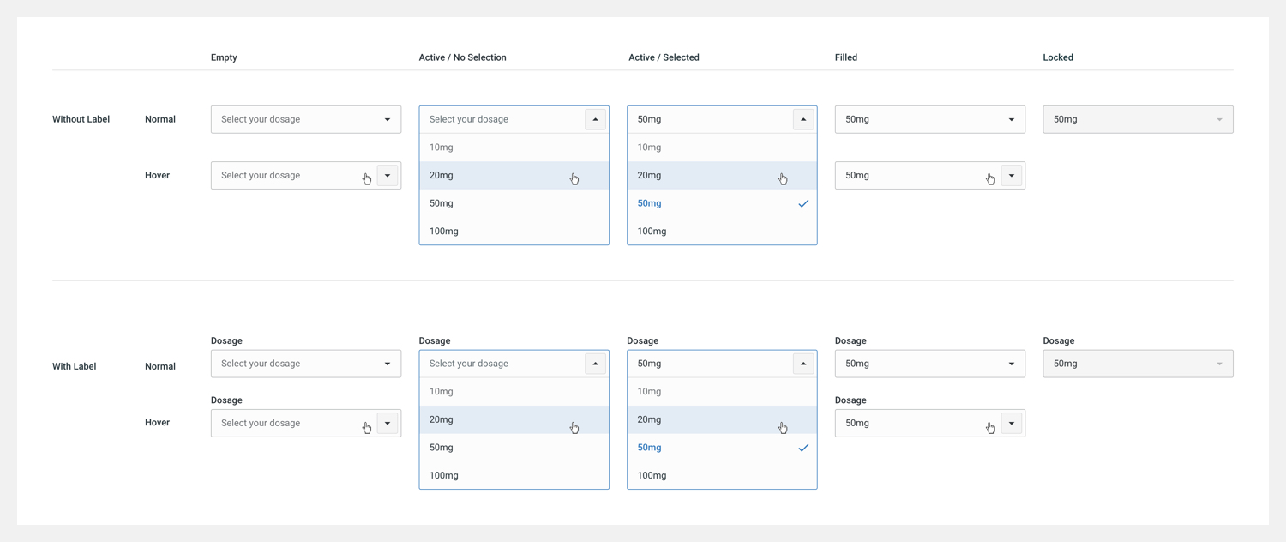The height and width of the screenshot is (542, 1286).
Task: Click greyed arrow of Without Label Locked dropdown
Action: click(x=1219, y=120)
